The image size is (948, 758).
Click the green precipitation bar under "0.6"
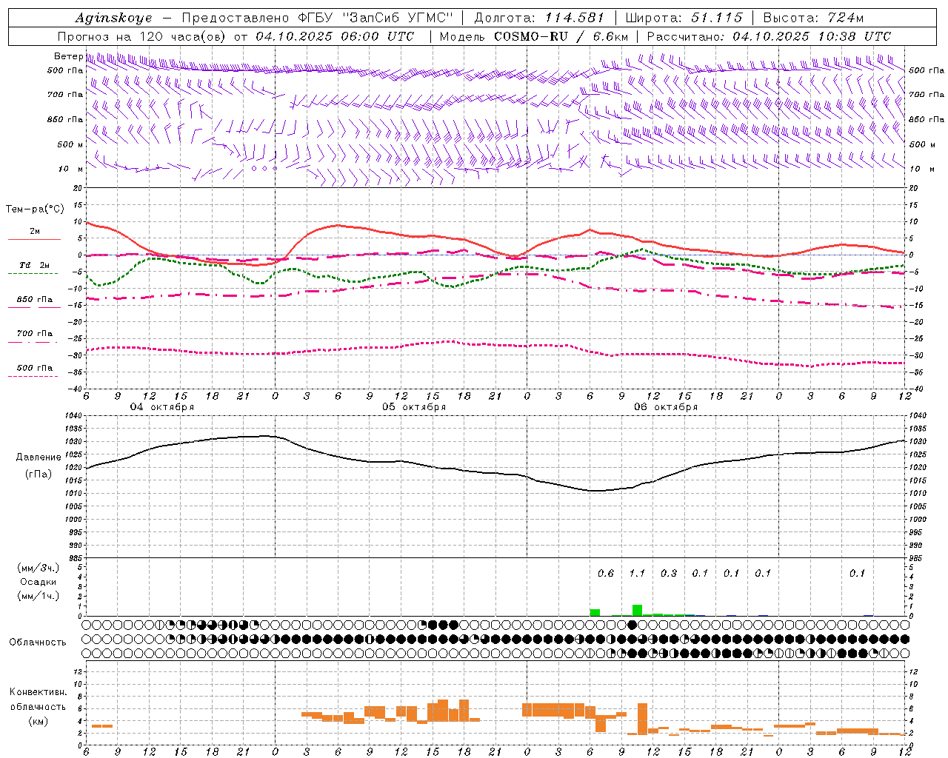(595, 612)
